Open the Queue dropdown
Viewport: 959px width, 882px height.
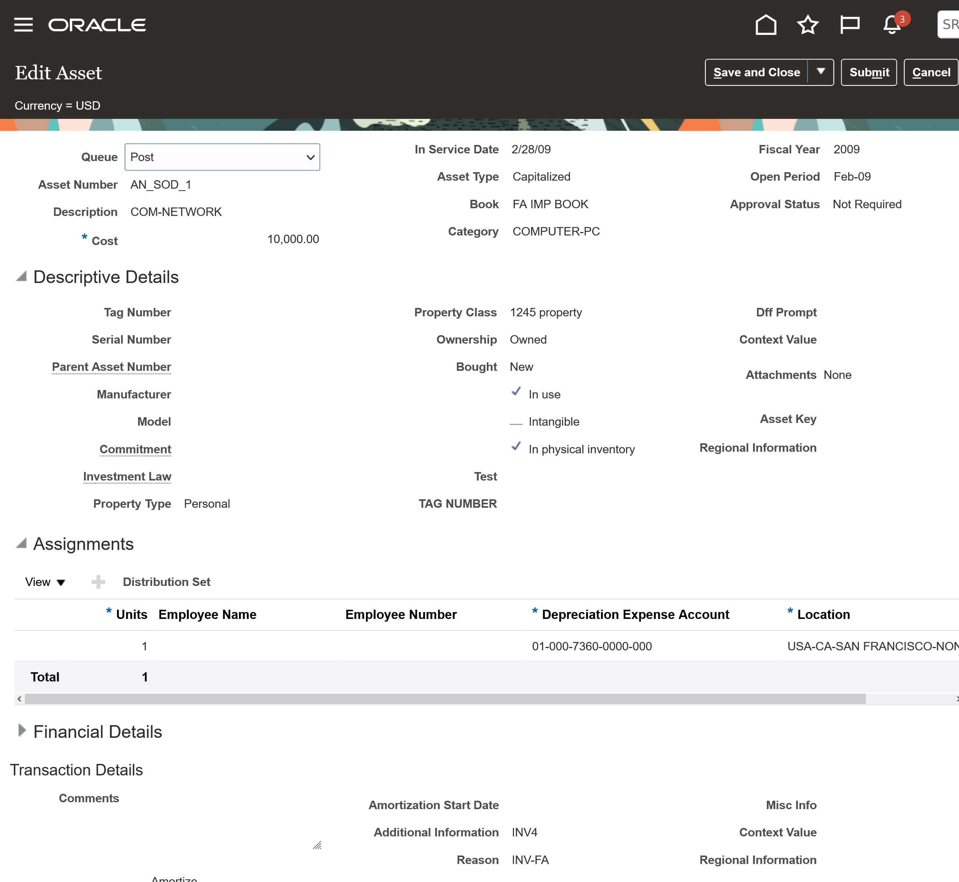(x=222, y=157)
